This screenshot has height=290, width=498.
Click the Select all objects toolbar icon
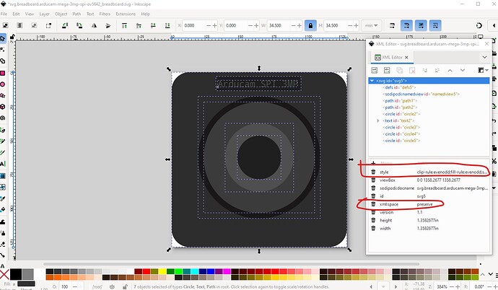(x=6, y=25)
